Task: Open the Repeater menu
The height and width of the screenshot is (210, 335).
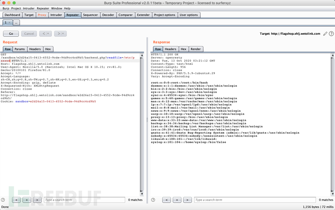Action: coord(43,8)
